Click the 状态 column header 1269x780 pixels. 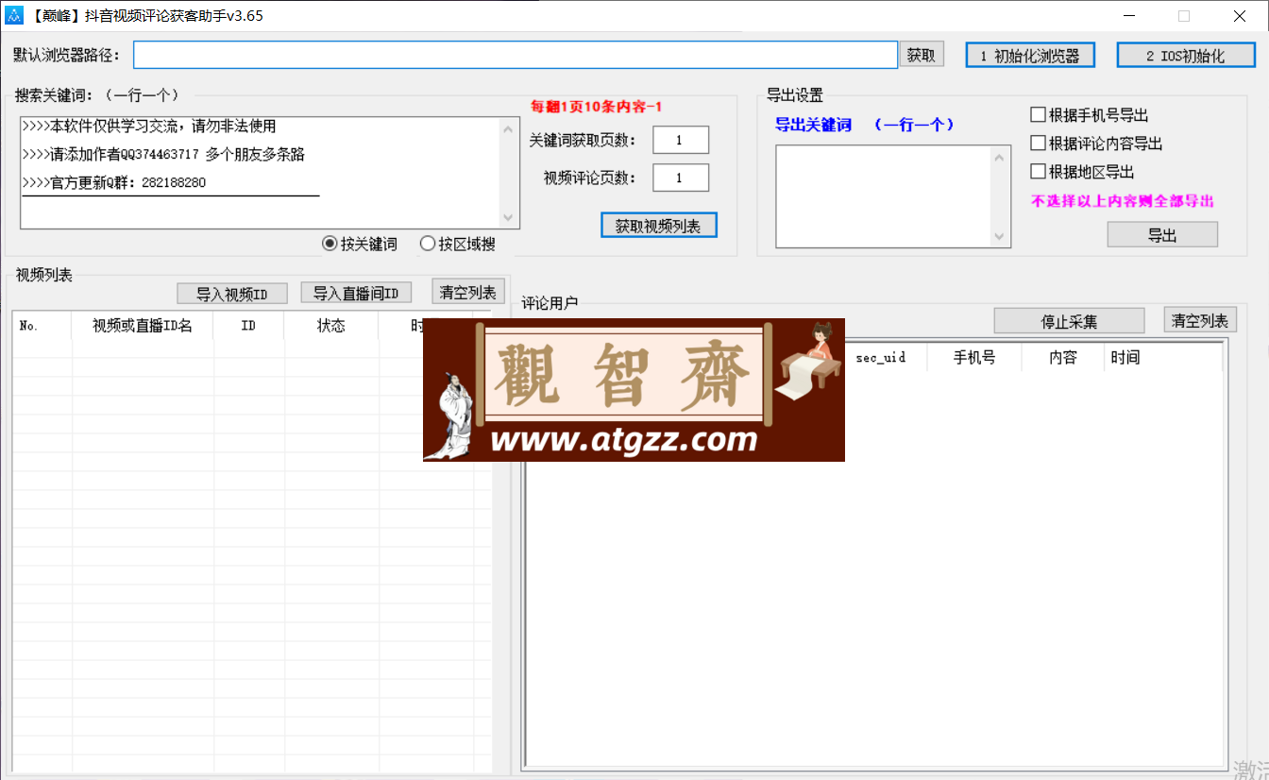point(331,326)
